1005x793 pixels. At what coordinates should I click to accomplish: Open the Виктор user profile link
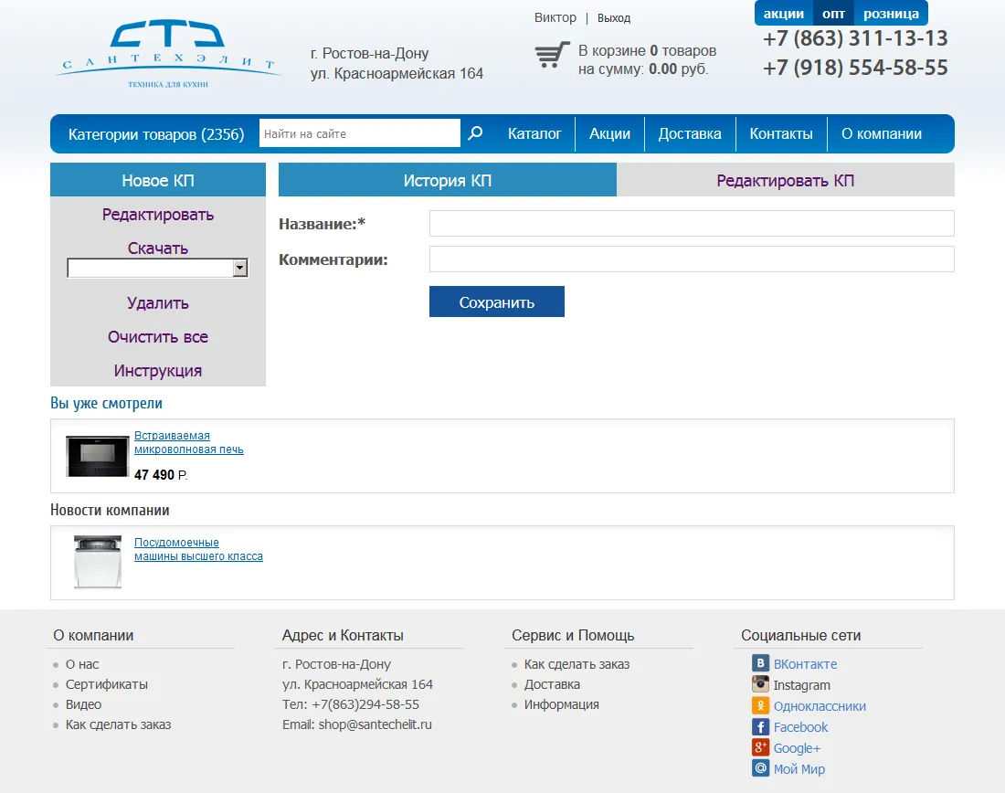[555, 17]
